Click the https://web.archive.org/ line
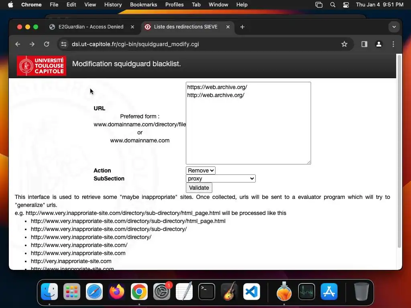Image resolution: width=411 pixels, height=308 pixels. 217,87
